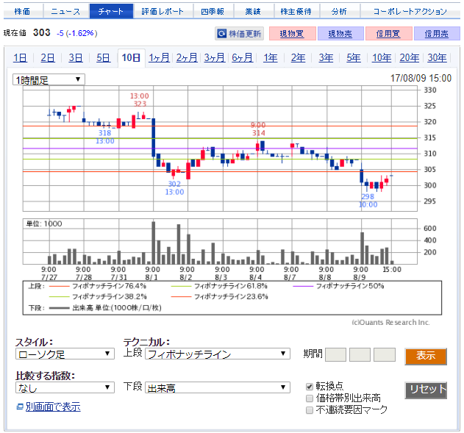The width and height of the screenshot is (464, 433).
Task: Open the コーポレートアクション tab
Action: tap(410, 11)
